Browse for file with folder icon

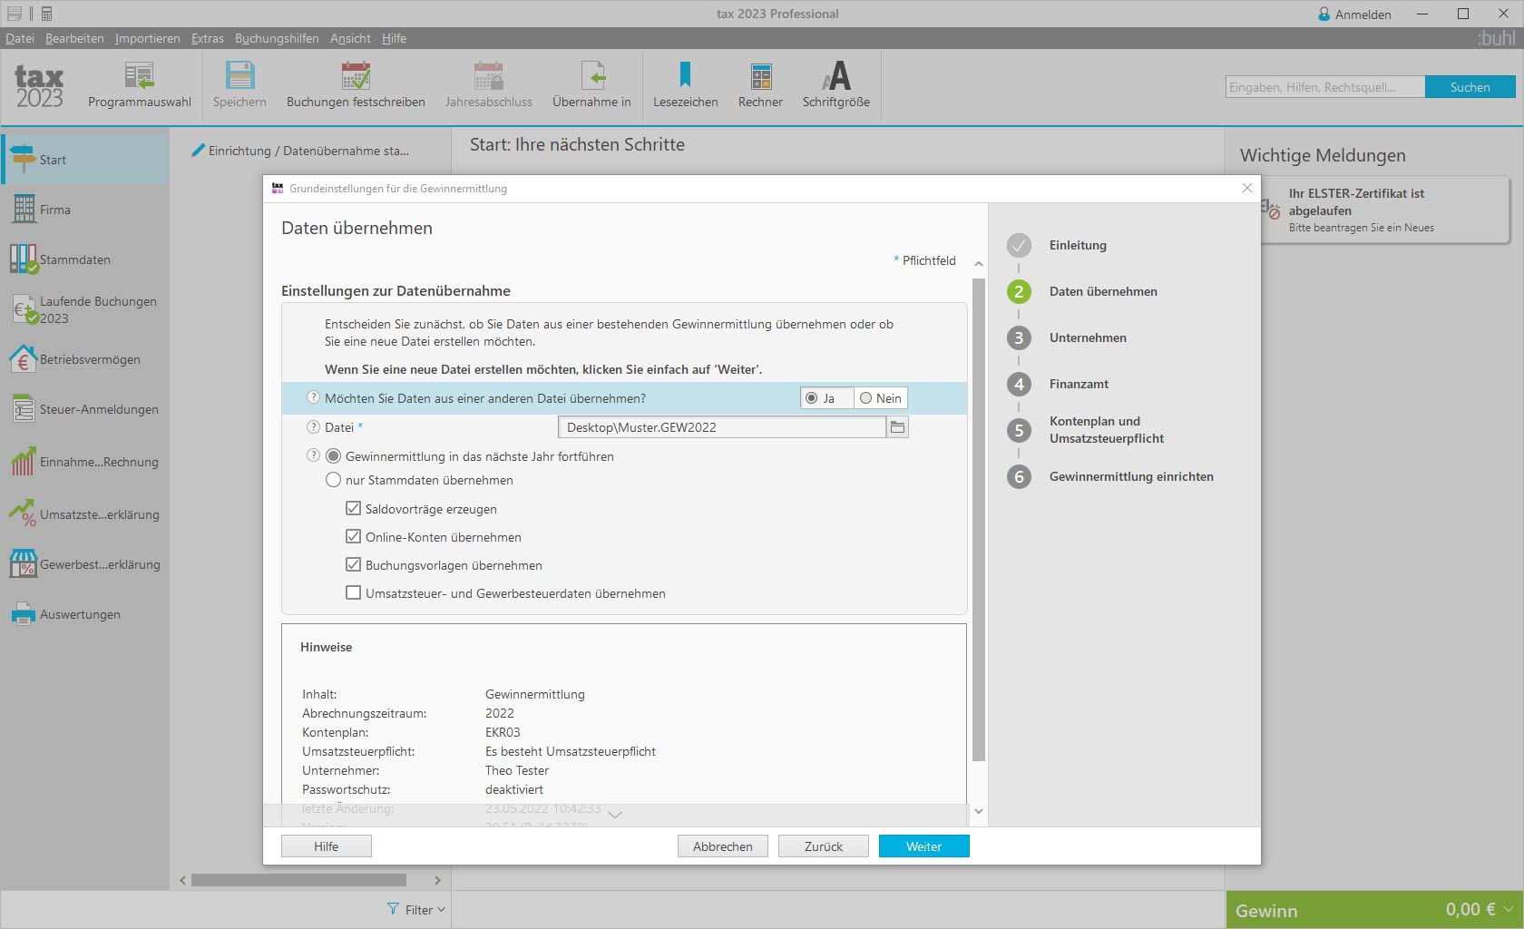point(897,427)
